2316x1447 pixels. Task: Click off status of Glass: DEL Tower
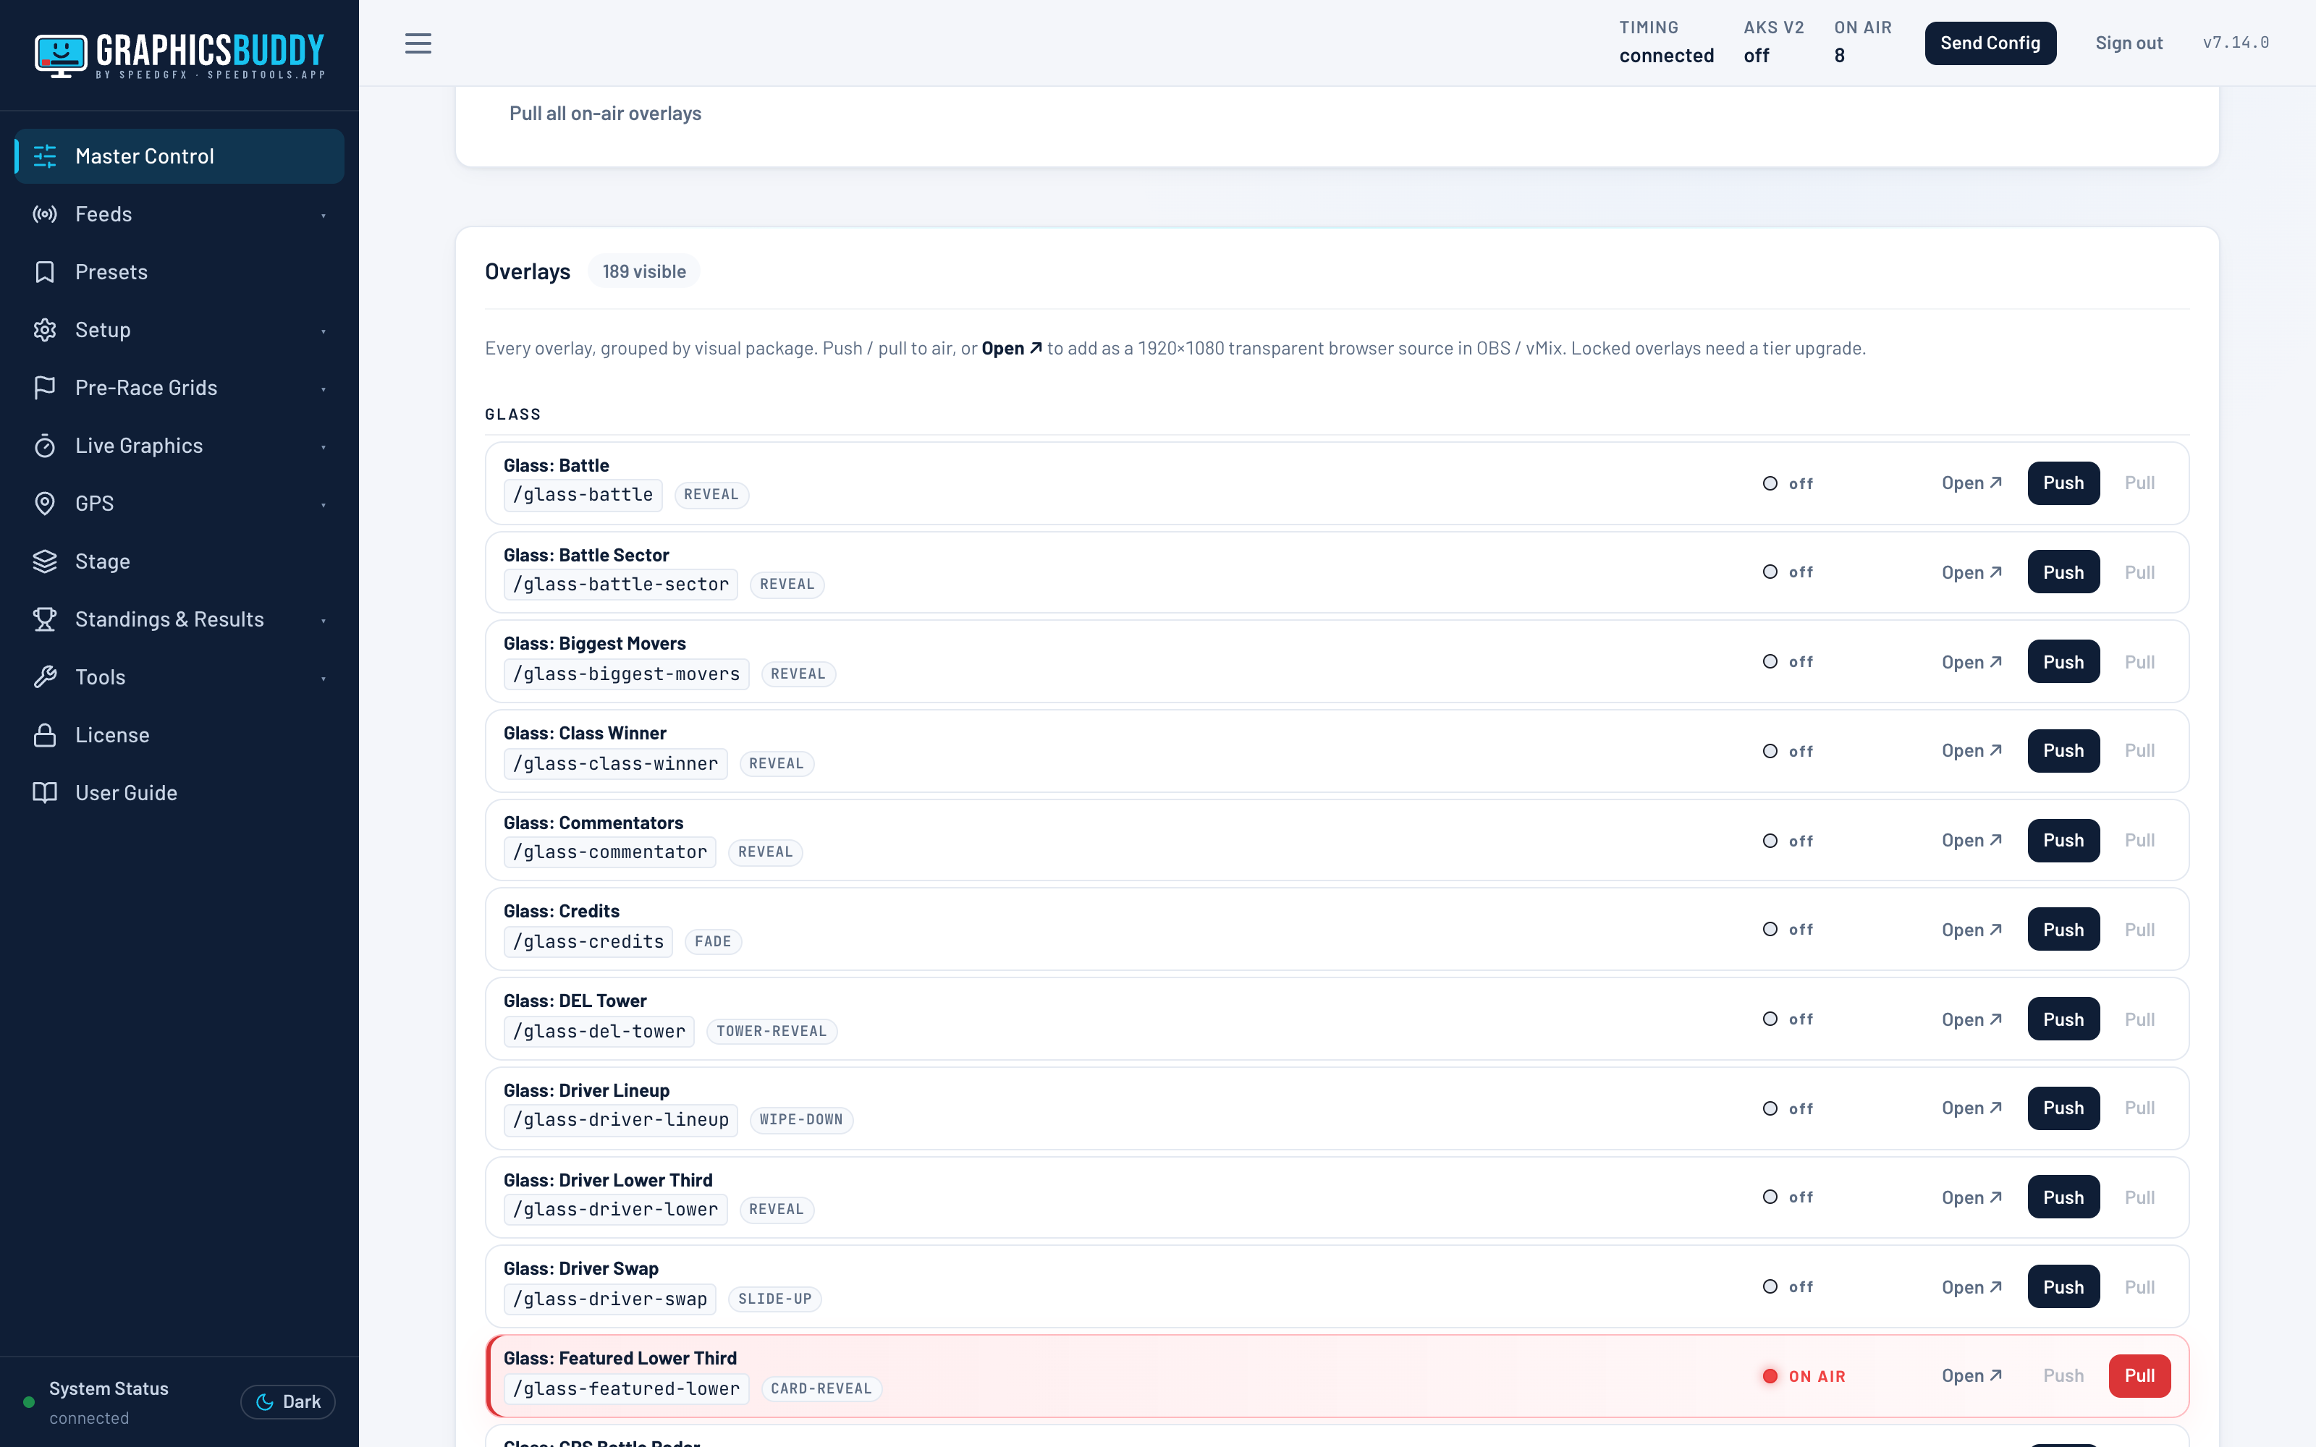pos(1788,1019)
